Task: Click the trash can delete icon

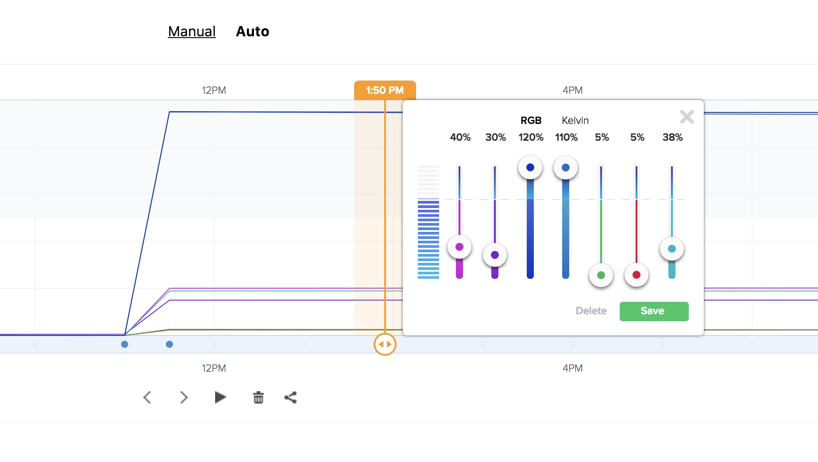Action: [259, 397]
